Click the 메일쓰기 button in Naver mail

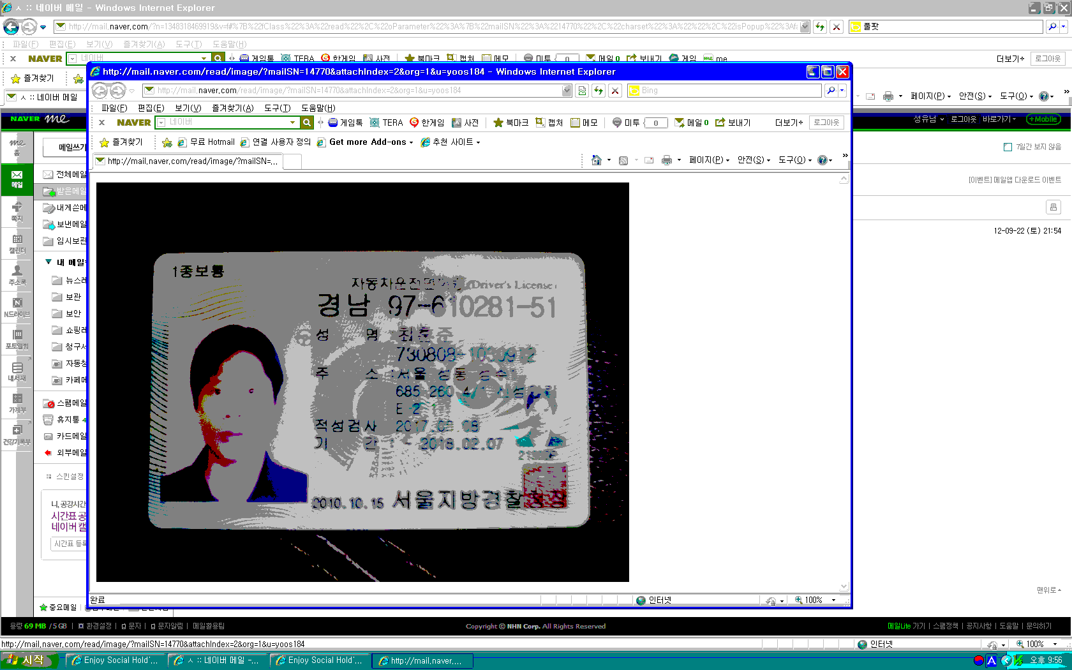(66, 147)
